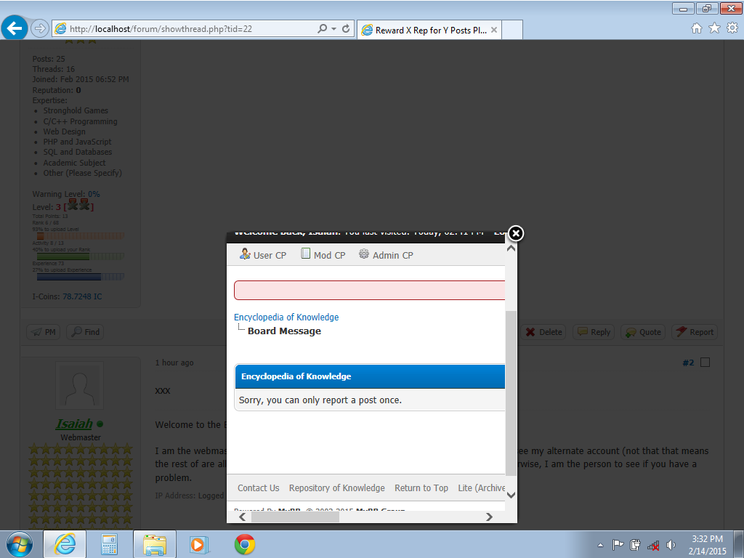Click the Reputation 0 value
The width and height of the screenshot is (744, 558).
tap(78, 90)
